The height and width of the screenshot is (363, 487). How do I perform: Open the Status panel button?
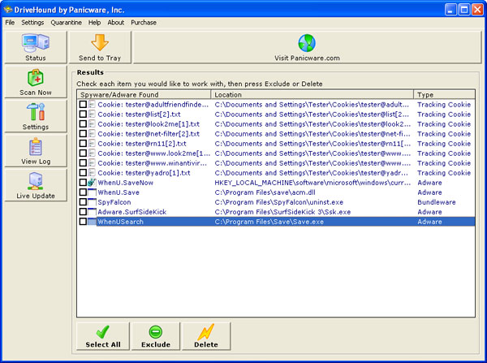click(36, 47)
